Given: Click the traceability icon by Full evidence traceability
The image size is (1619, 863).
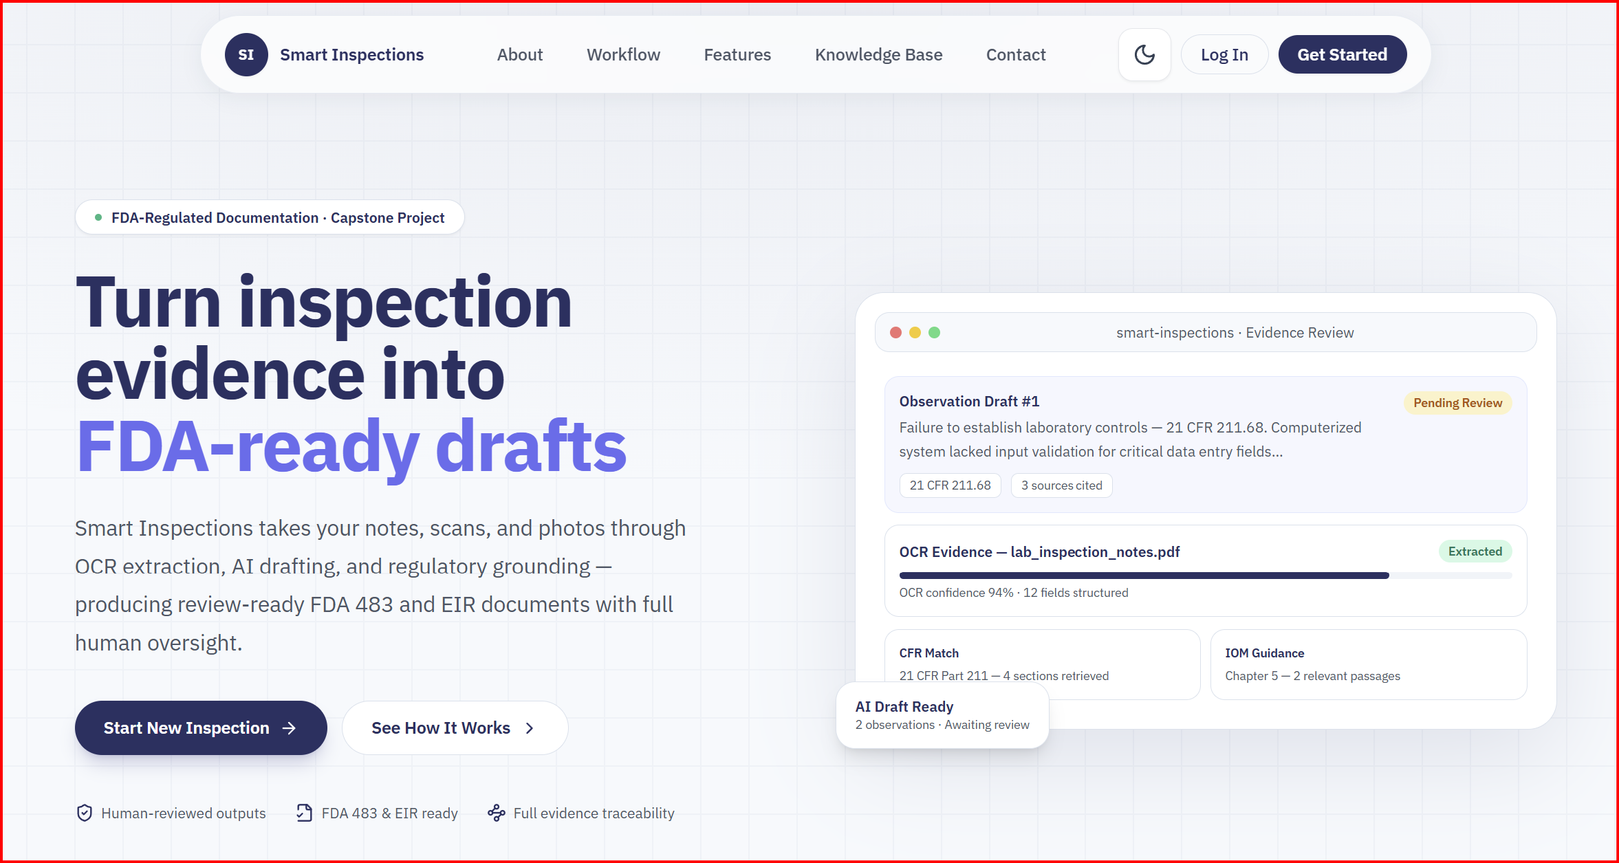Looking at the screenshot, I should coord(497,813).
